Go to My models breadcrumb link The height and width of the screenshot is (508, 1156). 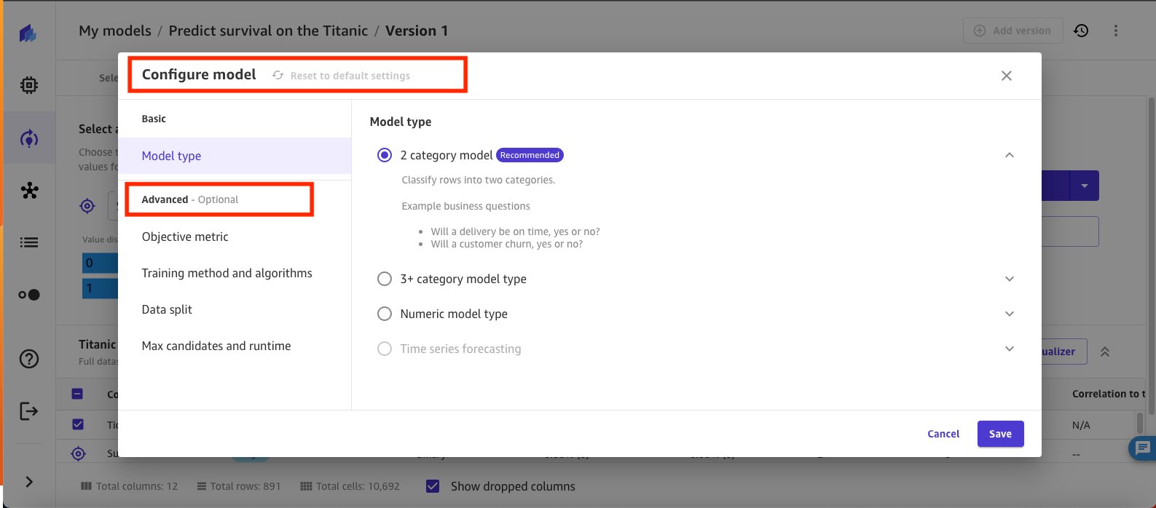[115, 31]
